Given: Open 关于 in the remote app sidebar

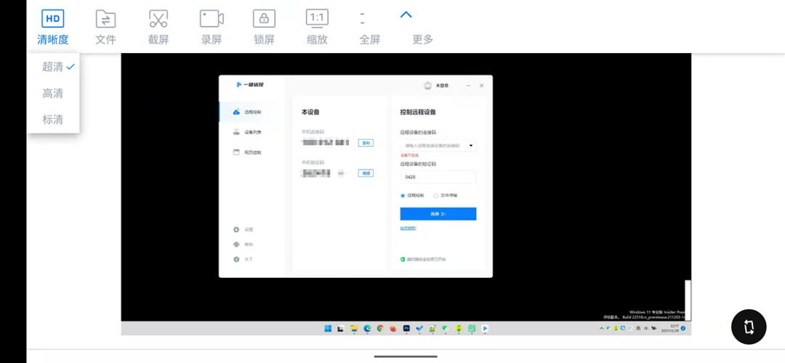Looking at the screenshot, I should coord(243,260).
